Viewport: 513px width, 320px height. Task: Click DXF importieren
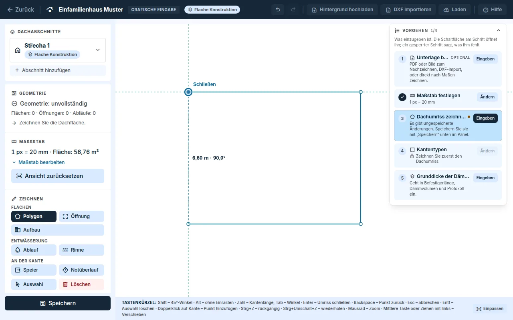(x=408, y=10)
